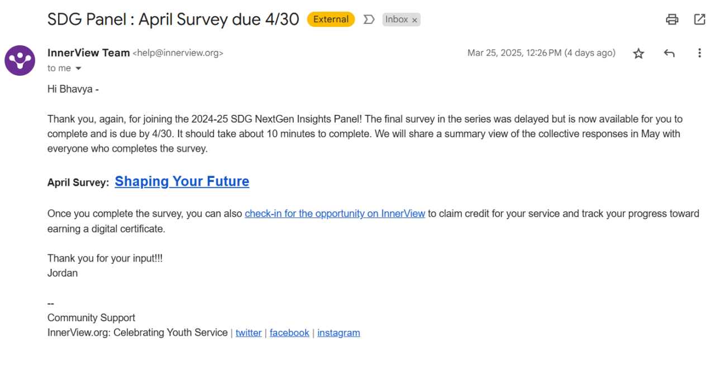
Task: Click the yellow External label badge
Action: click(331, 20)
